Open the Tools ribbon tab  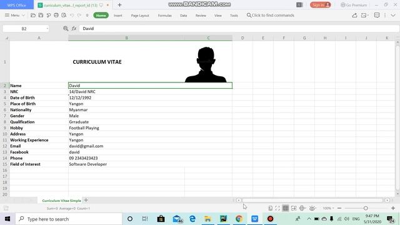click(234, 15)
